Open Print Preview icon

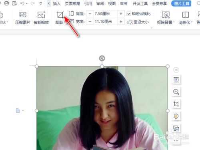pos(14,3)
